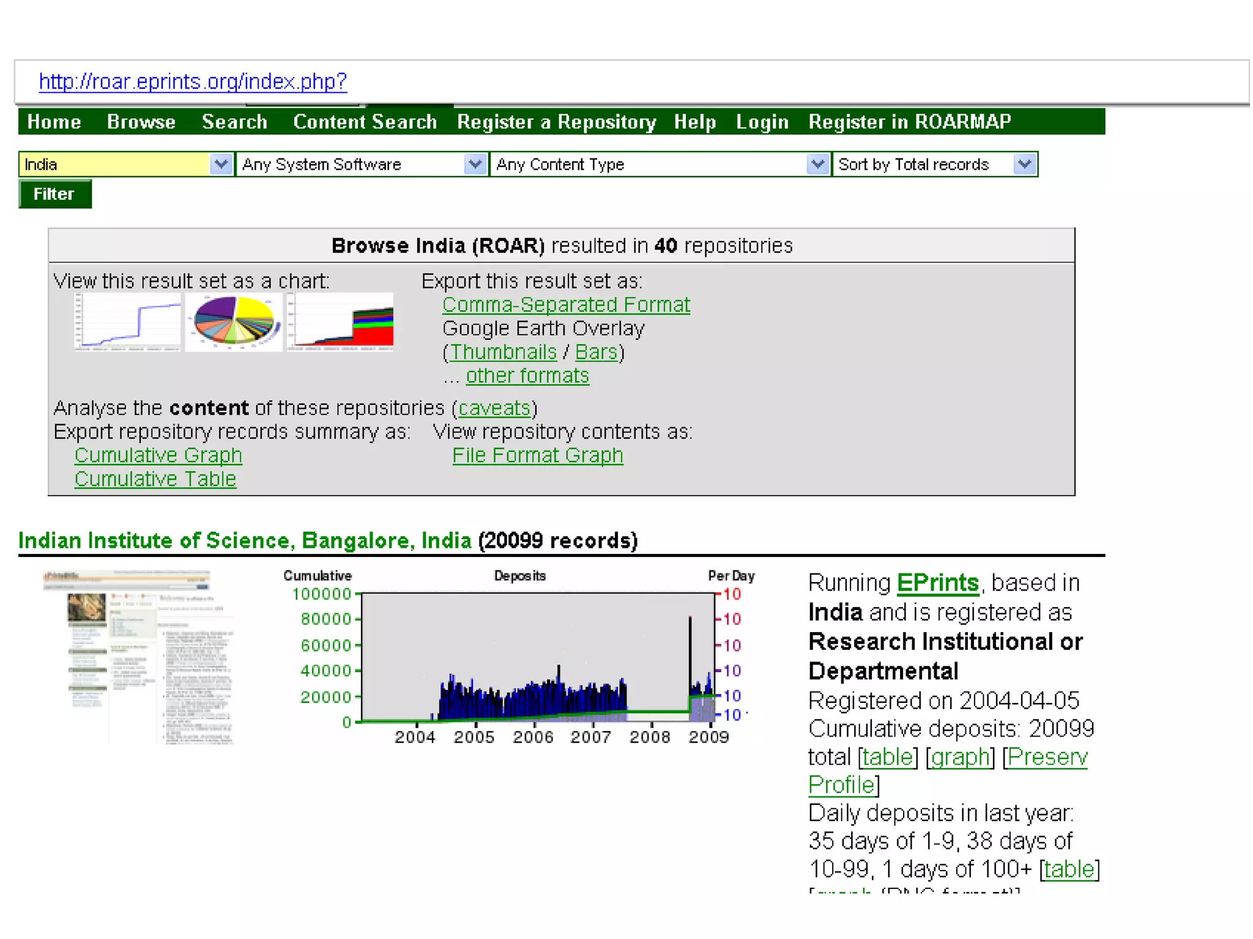The height and width of the screenshot is (939, 1253).
Task: Open Register in ROARMAP menu item
Action: [910, 122]
